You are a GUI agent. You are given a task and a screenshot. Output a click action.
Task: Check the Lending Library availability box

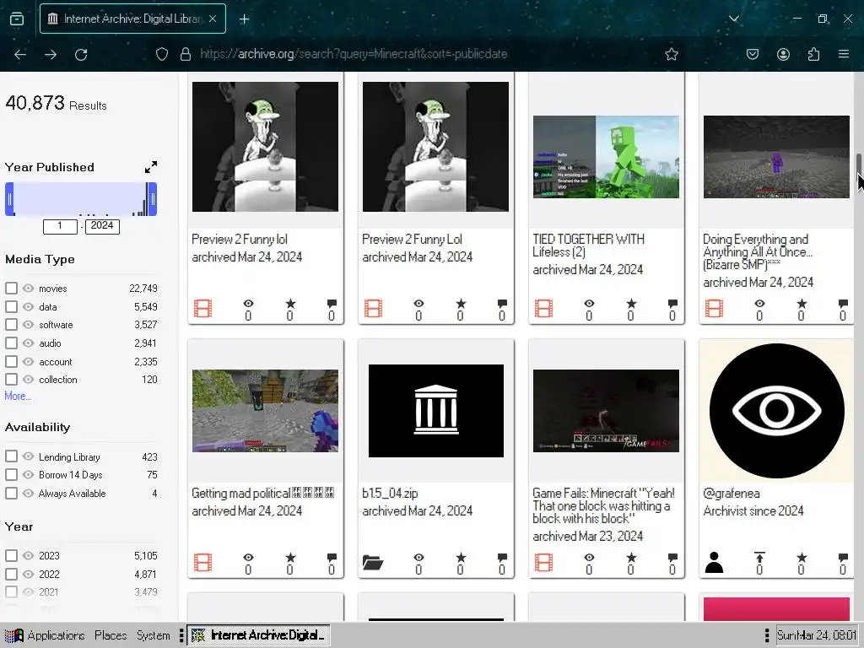coord(11,456)
